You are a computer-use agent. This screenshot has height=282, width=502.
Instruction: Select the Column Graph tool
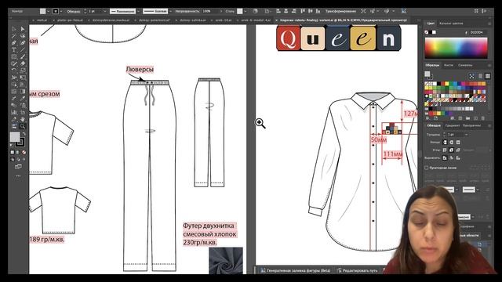[x=14, y=112]
